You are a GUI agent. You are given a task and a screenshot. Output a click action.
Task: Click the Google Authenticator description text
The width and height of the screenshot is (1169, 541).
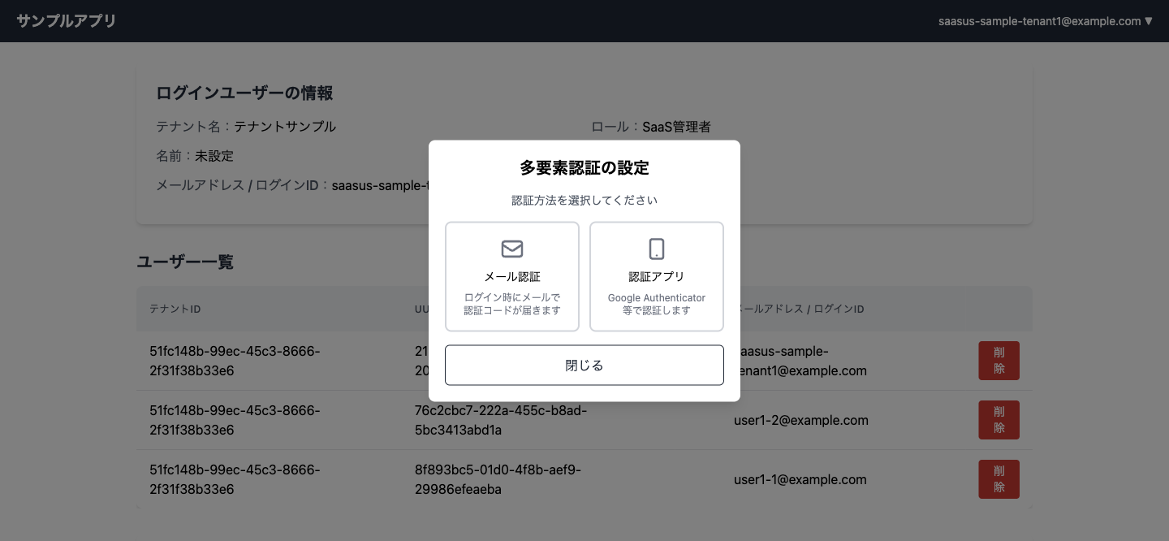click(x=657, y=304)
